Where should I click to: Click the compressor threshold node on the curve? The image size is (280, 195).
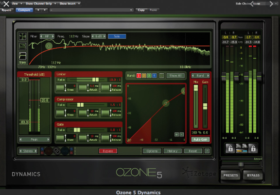[x=166, y=103]
